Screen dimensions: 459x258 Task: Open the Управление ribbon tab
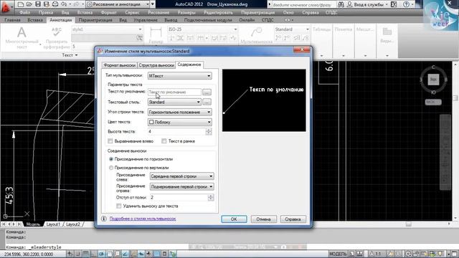pos(146,20)
